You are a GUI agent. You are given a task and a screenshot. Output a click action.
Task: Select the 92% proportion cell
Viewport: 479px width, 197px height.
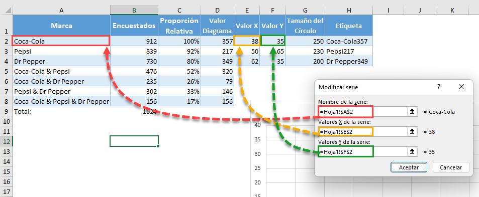point(179,51)
